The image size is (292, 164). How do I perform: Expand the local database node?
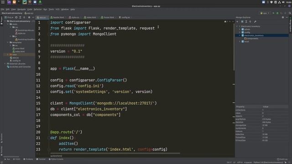[x=240, y=41]
